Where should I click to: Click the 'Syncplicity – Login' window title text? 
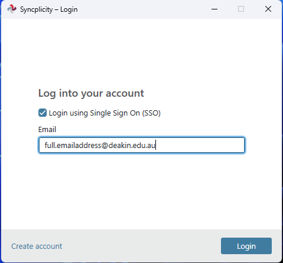tap(49, 9)
